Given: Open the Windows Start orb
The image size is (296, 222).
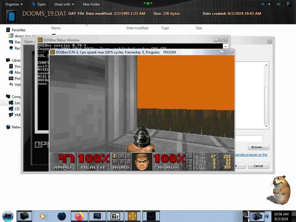Looking at the screenshot, I should tap(8, 216).
